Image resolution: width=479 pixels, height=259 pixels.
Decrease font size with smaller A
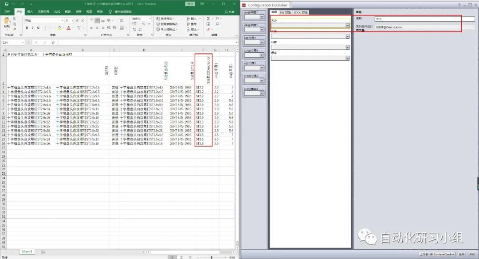pyautogui.click(x=82, y=20)
